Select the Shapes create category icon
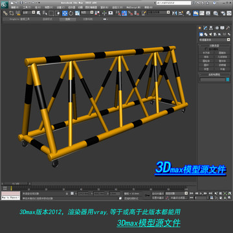The image size is (233, 233). coord(206,34)
